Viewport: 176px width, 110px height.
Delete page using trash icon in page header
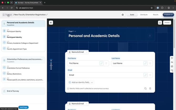[150, 36]
